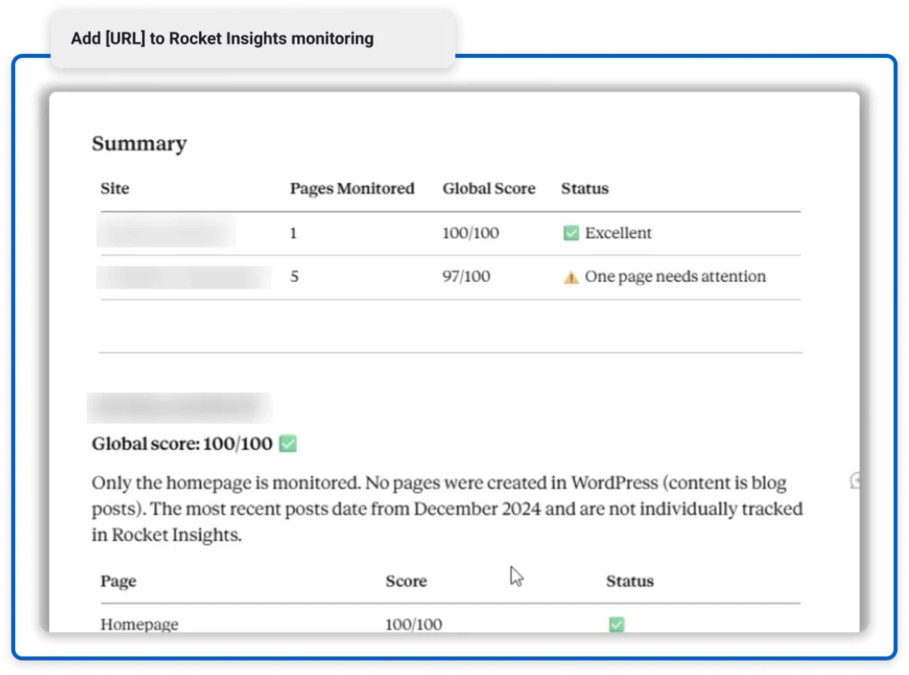The height and width of the screenshot is (675, 909).
Task: Select the 'Summary' heading
Action: (x=139, y=144)
